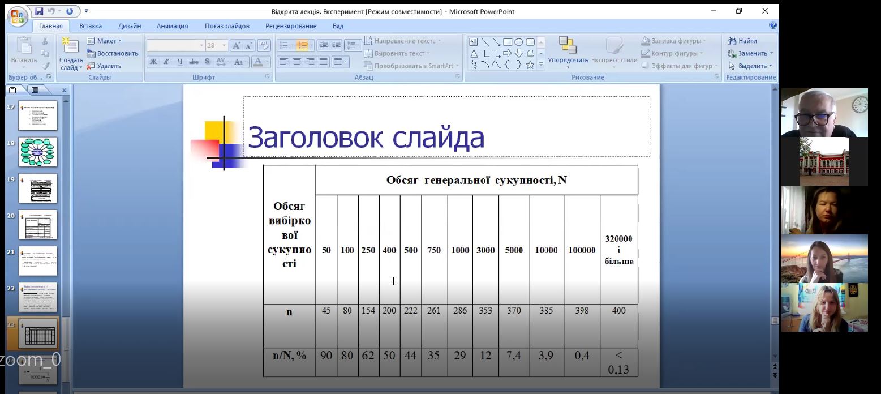This screenshot has height=394, width=881.
Task: Click the Office button logo
Action: (17, 15)
